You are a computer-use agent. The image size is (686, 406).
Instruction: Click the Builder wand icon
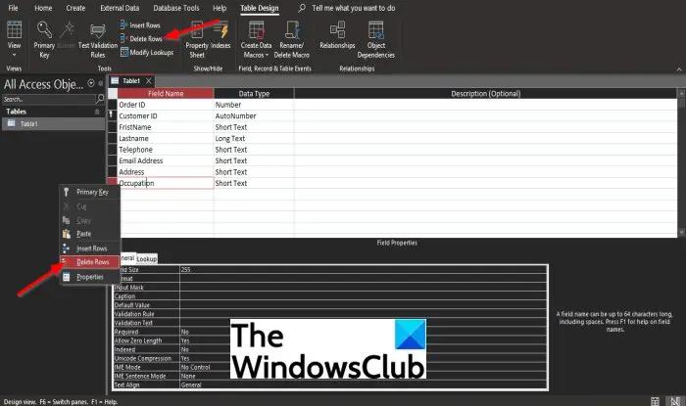click(67, 35)
